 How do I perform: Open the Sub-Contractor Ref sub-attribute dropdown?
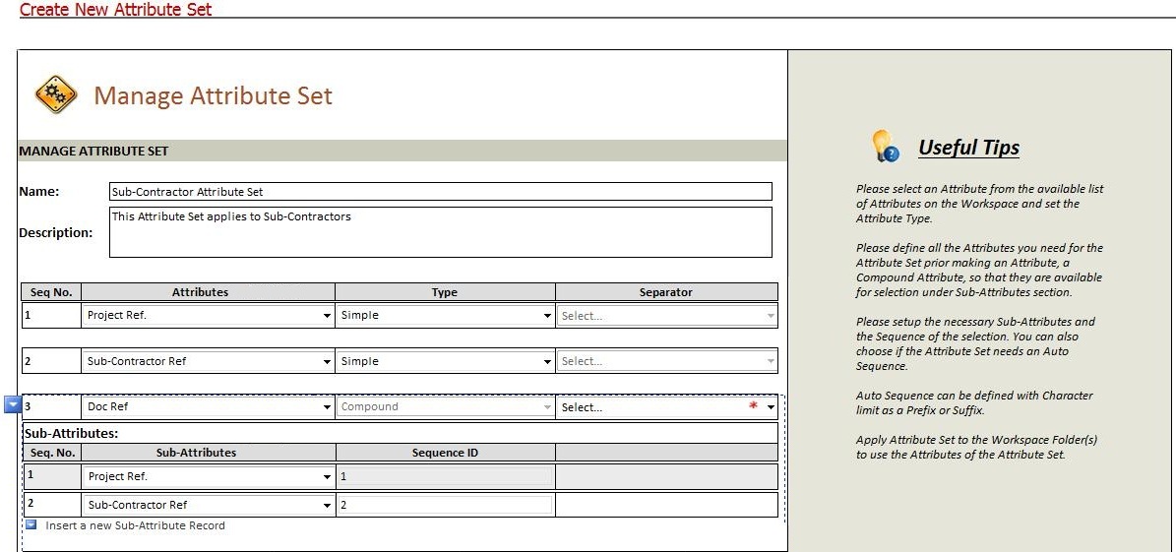click(327, 506)
